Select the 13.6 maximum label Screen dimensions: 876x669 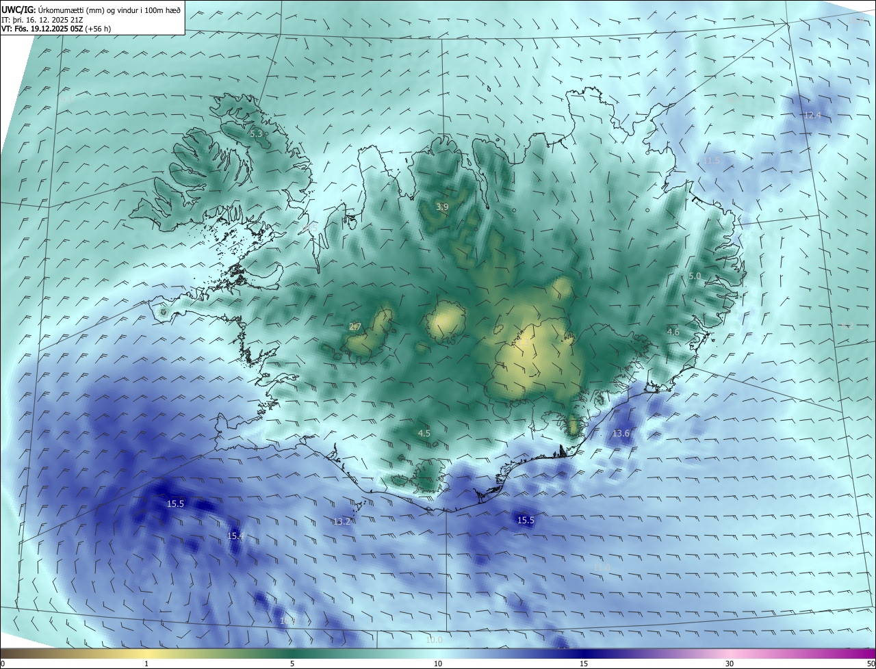pos(621,433)
